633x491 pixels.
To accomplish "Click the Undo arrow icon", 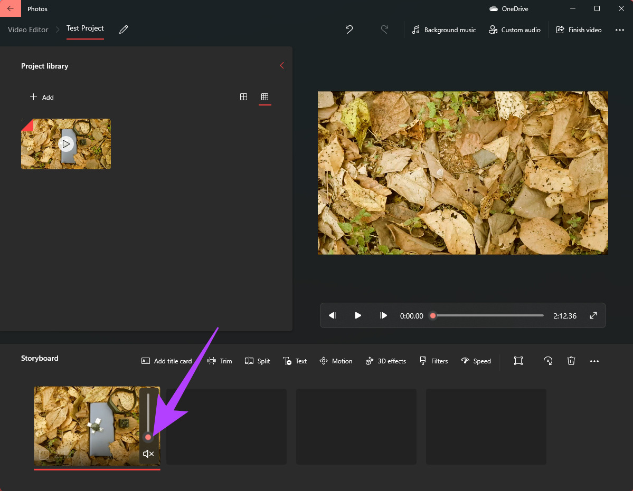I will click(x=349, y=30).
